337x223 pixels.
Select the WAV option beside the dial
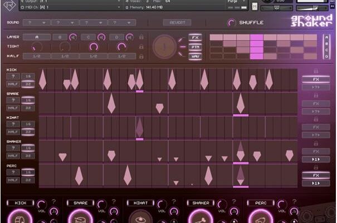pos(195,56)
